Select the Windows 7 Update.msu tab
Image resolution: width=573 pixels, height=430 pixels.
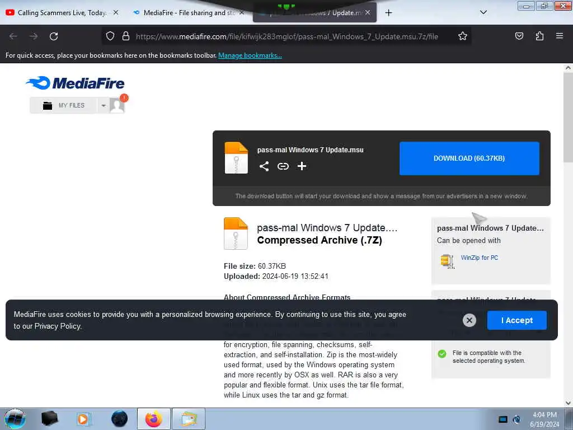point(314,13)
